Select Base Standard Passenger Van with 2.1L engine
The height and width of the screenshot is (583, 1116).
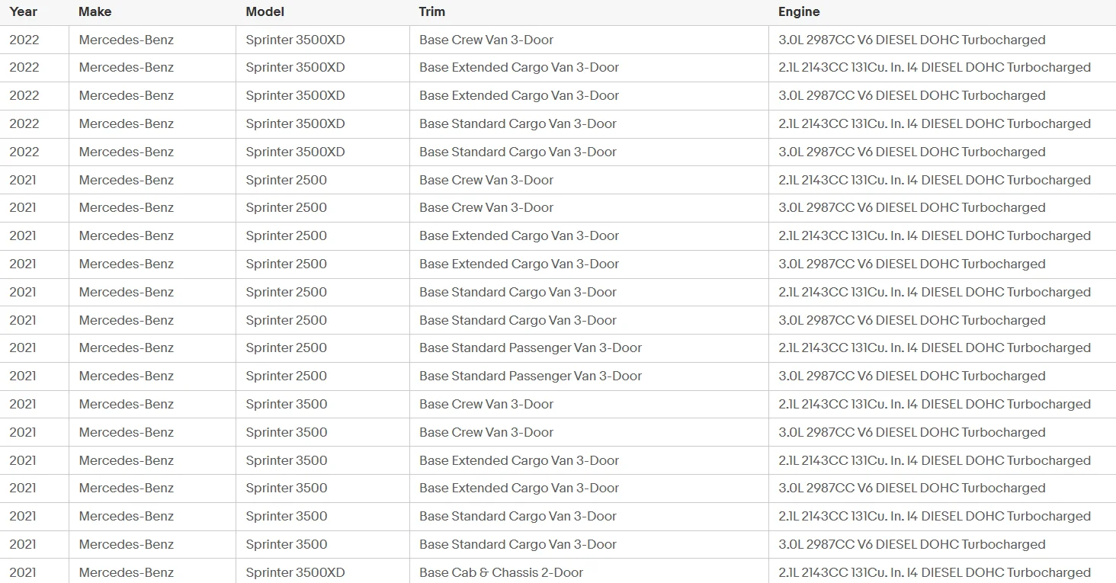click(531, 348)
